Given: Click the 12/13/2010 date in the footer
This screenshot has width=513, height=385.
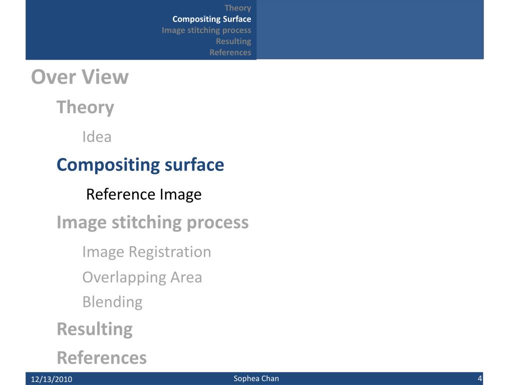Looking at the screenshot, I should point(52,379).
